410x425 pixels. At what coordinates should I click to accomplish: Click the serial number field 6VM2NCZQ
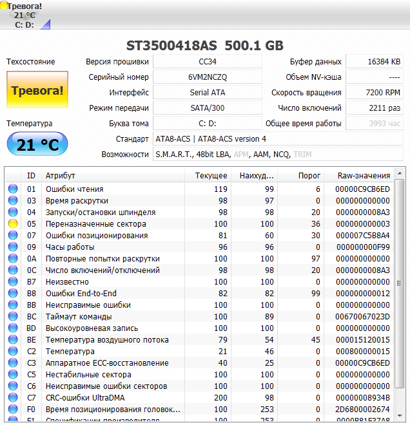(208, 77)
